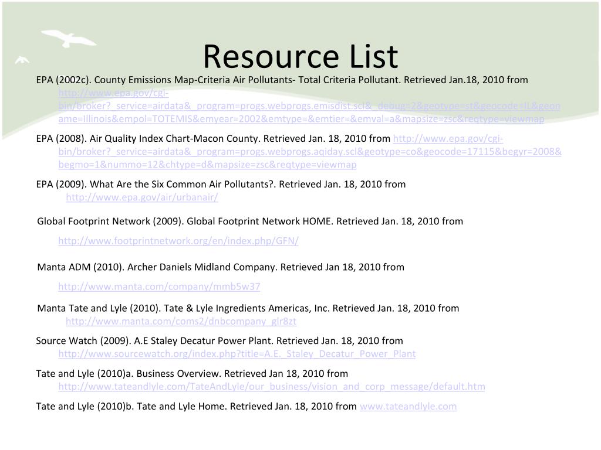This screenshot has width=601, height=450.
Task: Click the text 'What Are the Six Common Air Pollutants?'
Action: pyautogui.click(x=183, y=185)
